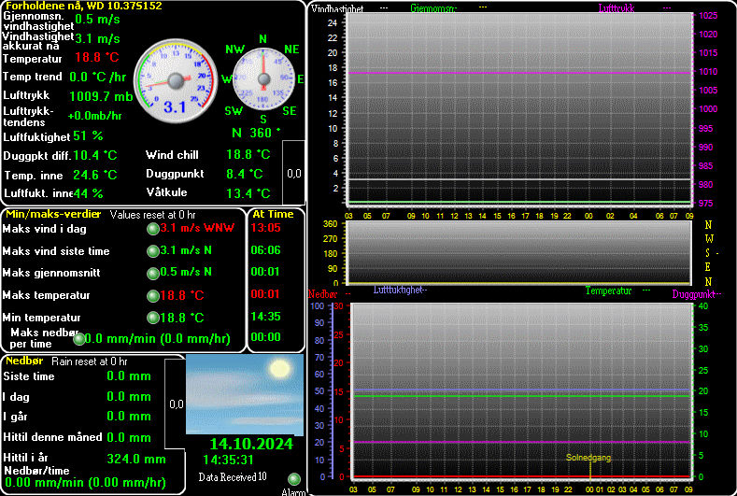
Task: Click the 'Rain reset at 0 hr' note
Action: (90, 361)
